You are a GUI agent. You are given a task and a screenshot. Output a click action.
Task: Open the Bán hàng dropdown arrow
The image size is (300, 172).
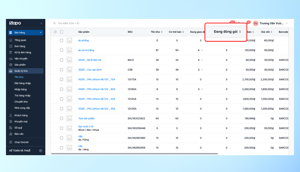[40, 33]
